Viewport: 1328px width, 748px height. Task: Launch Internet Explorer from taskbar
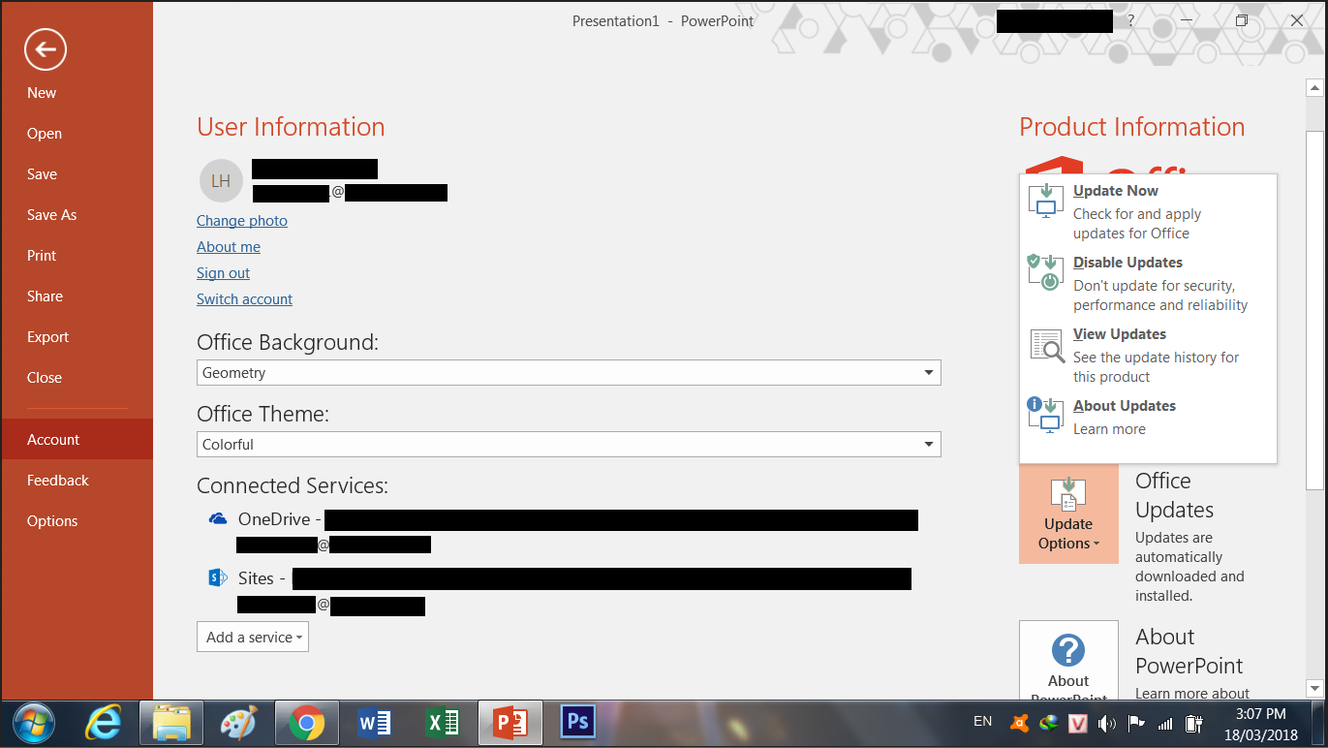tap(104, 723)
